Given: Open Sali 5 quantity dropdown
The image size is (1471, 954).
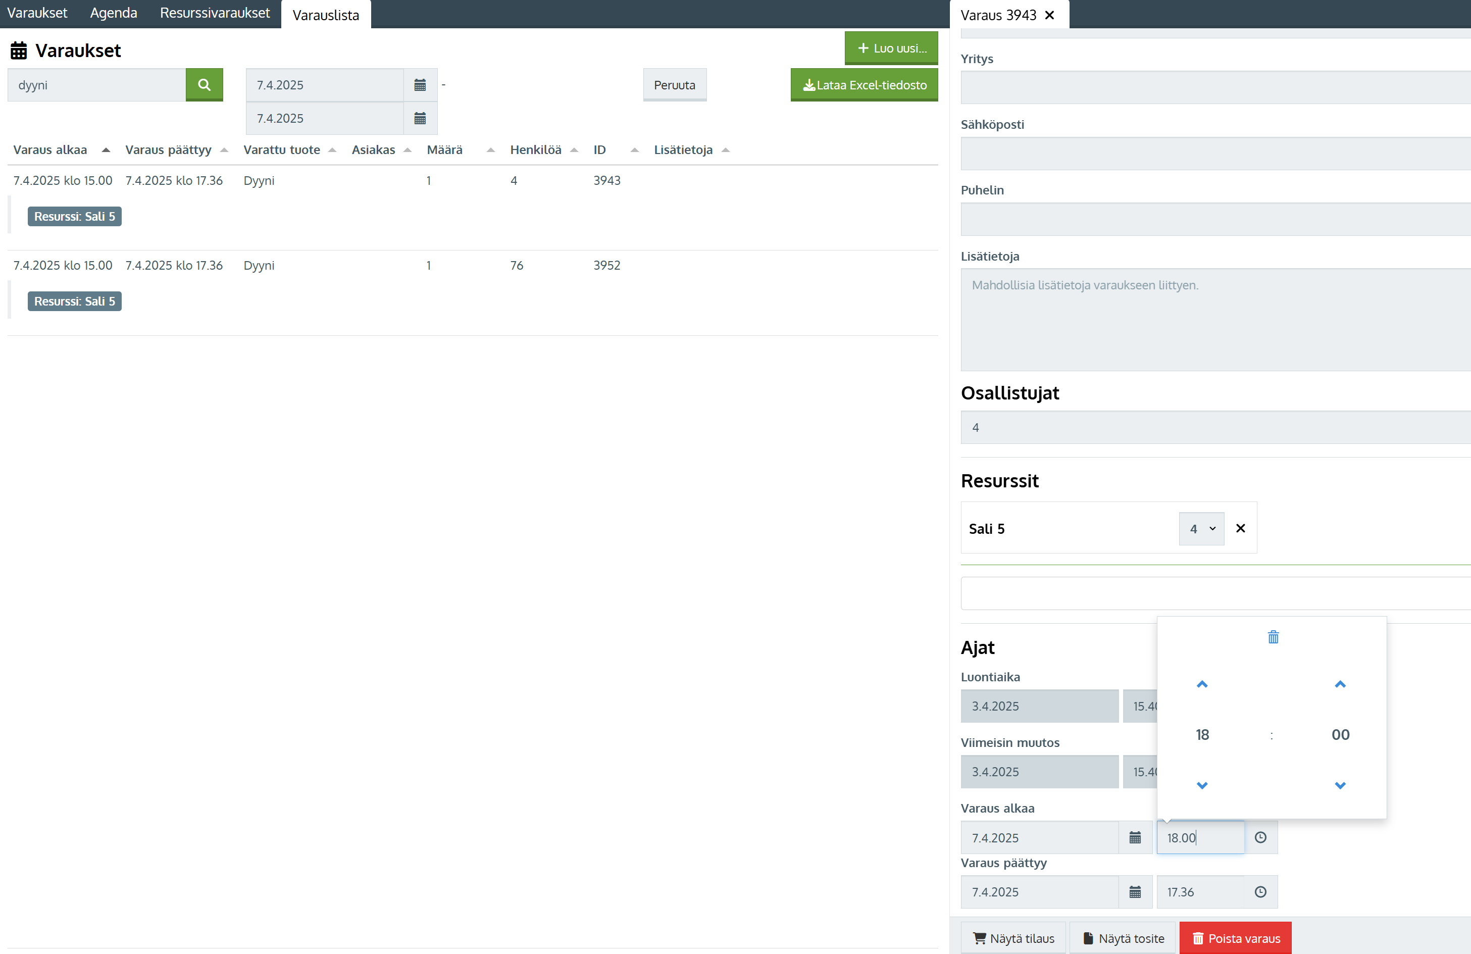Looking at the screenshot, I should 1201,529.
